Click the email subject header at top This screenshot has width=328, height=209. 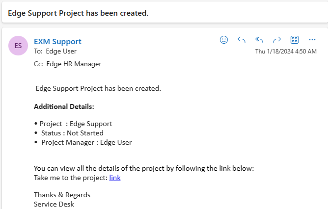tap(78, 13)
